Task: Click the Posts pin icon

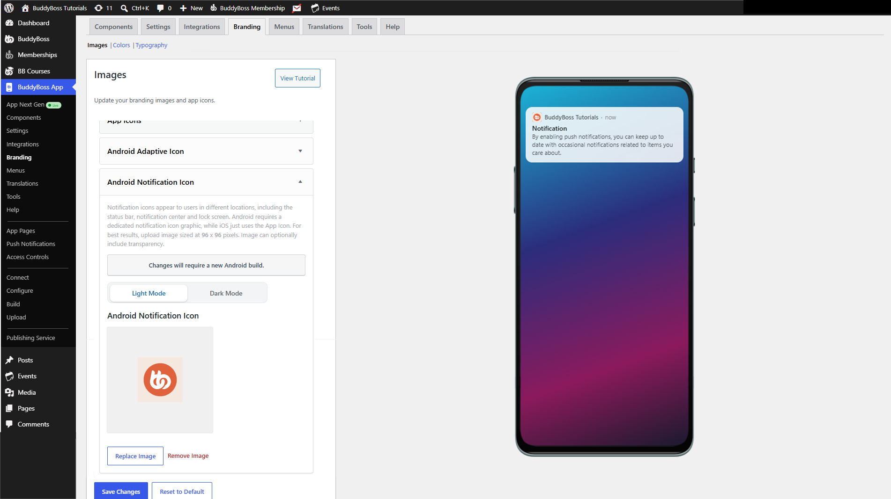Action: tap(9, 360)
